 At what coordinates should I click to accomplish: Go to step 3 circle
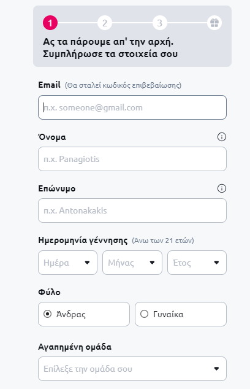coord(159,23)
